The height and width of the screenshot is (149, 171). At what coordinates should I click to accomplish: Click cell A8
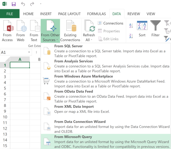click(20, 105)
